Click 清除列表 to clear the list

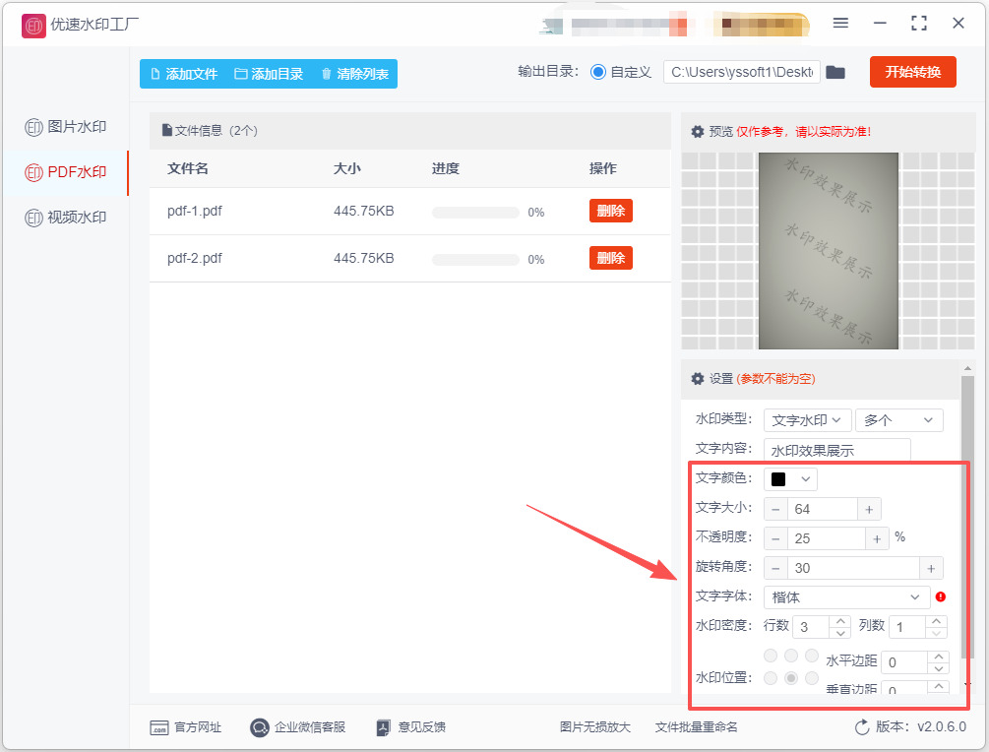[355, 74]
